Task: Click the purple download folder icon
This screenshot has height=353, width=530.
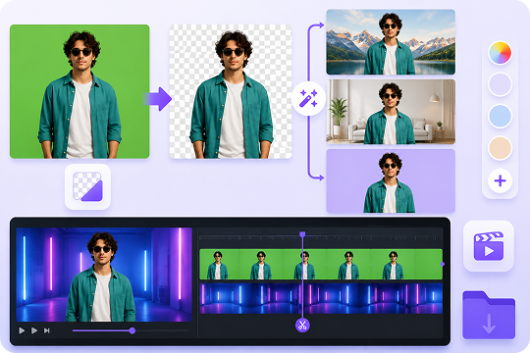Action: click(x=489, y=315)
